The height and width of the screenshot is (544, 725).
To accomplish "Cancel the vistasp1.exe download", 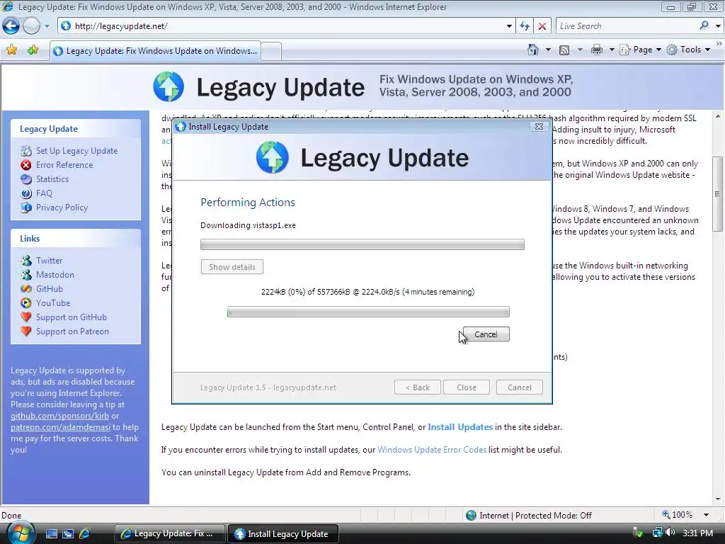I will coord(486,334).
